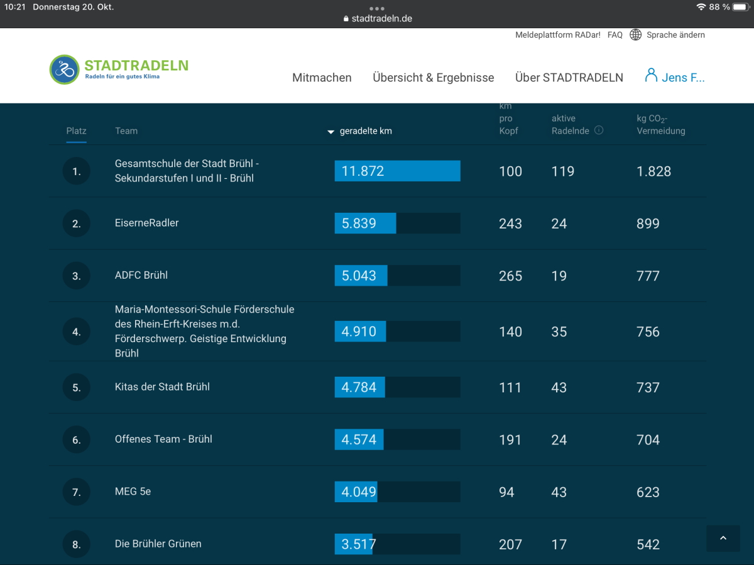Viewport: 754px width, 565px height.
Task: Click the scroll-to-top arrow button
Action: [723, 539]
